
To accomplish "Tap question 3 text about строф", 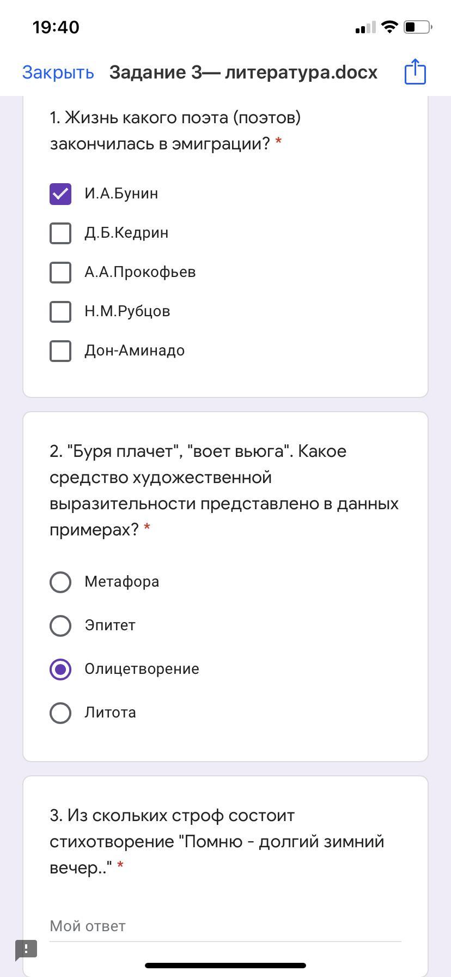I will click(217, 841).
